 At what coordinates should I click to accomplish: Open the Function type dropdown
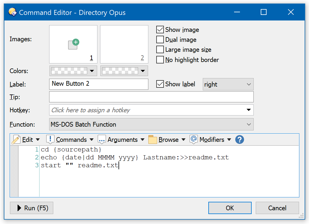point(151,124)
